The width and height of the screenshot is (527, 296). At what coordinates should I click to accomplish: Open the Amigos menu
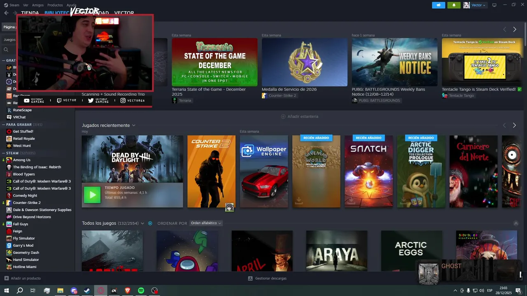pos(38,5)
